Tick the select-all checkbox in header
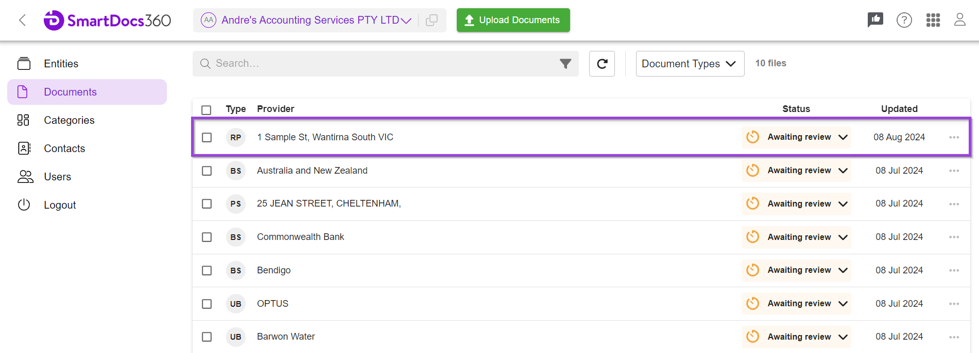This screenshot has height=353, width=979. pos(207,110)
